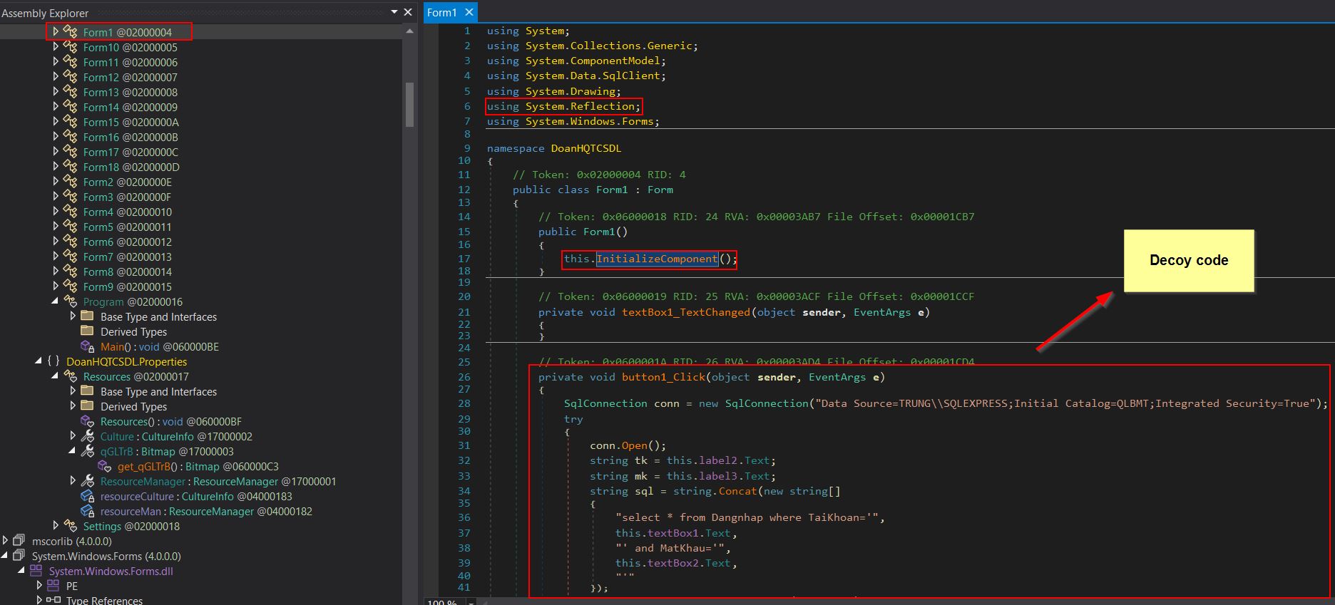
Task: Click the Base Type and Interfaces folder under Resources
Action: 158,391
